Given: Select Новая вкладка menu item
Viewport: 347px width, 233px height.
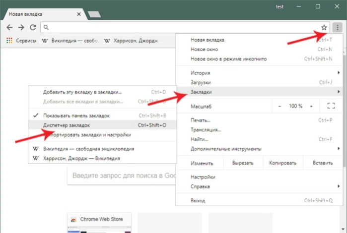Looking at the screenshot, I should tap(260, 40).
